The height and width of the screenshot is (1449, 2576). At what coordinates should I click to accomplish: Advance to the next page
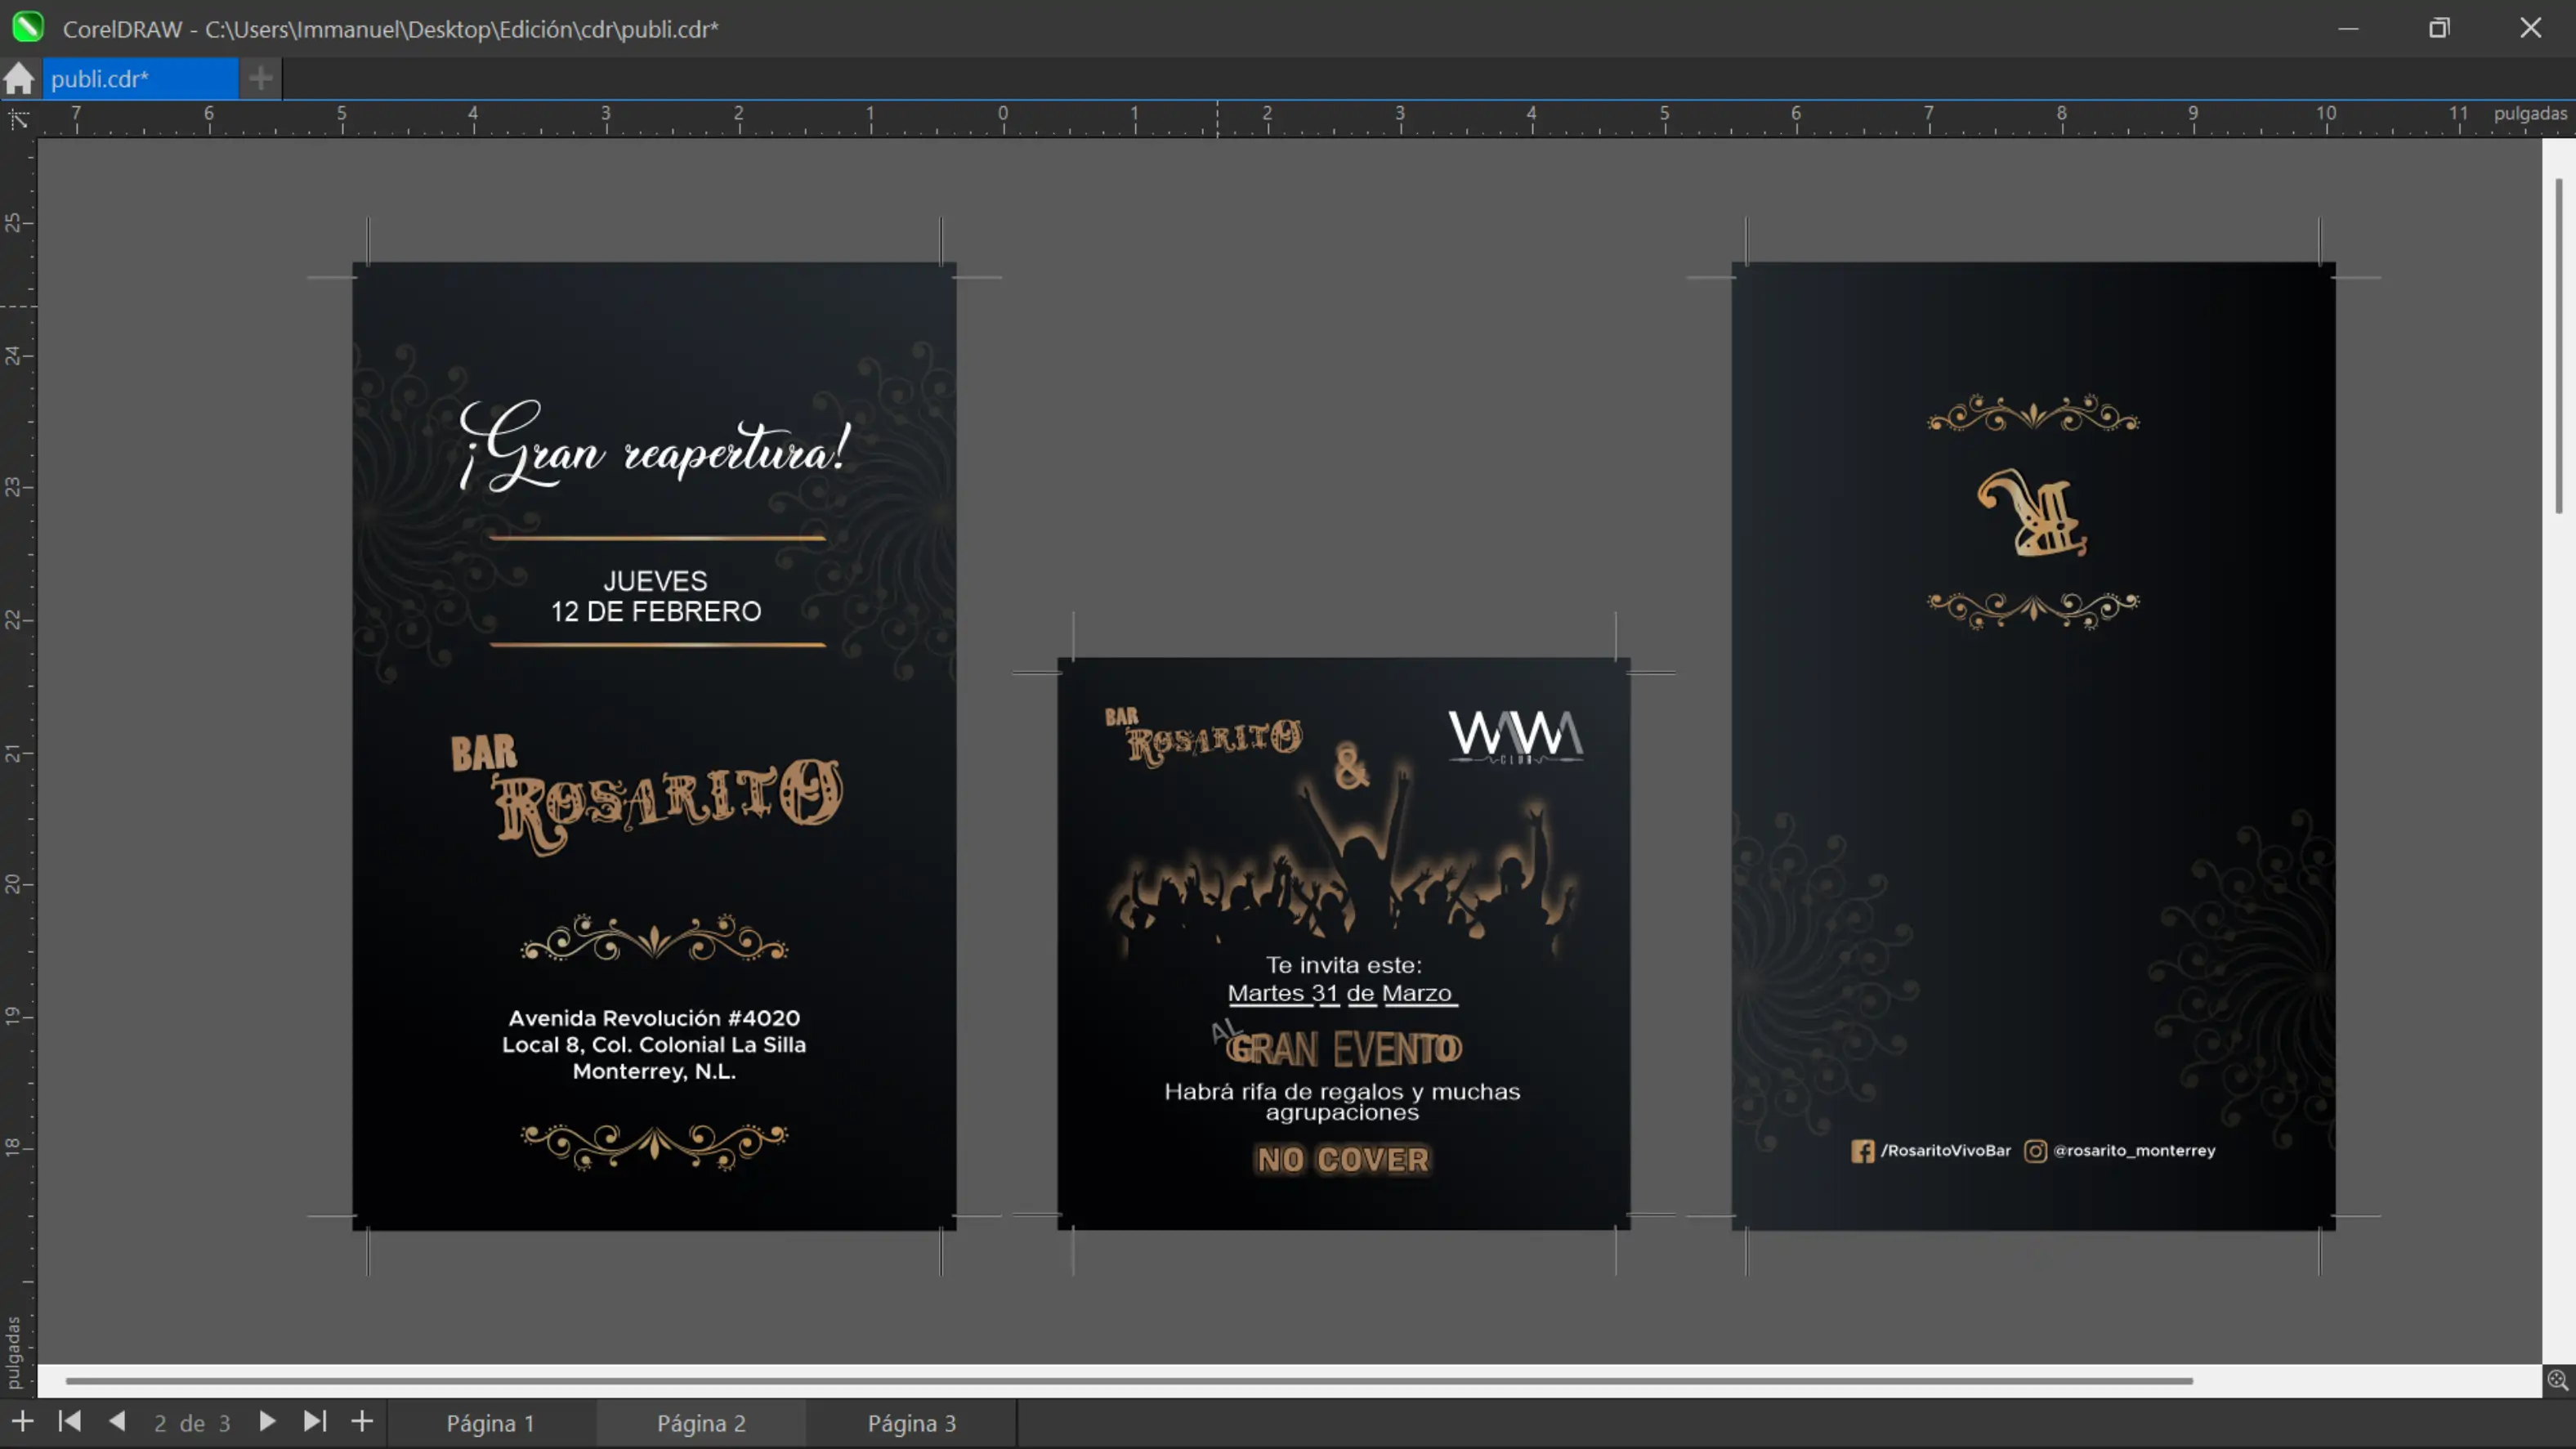266,1421
